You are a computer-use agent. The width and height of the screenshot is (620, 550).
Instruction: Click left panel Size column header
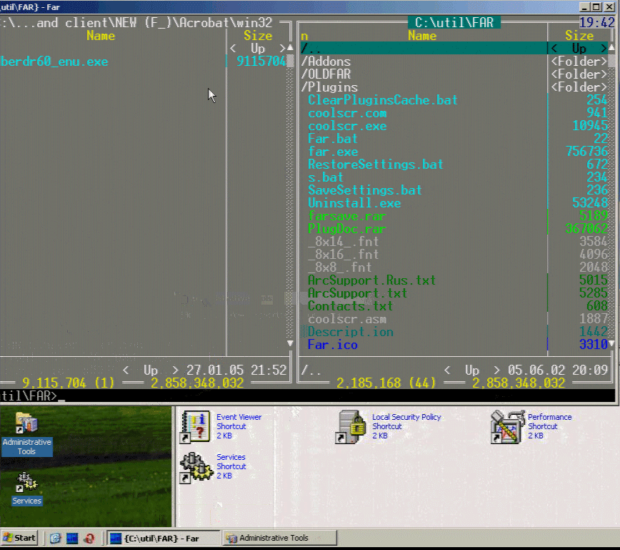pos(258,36)
